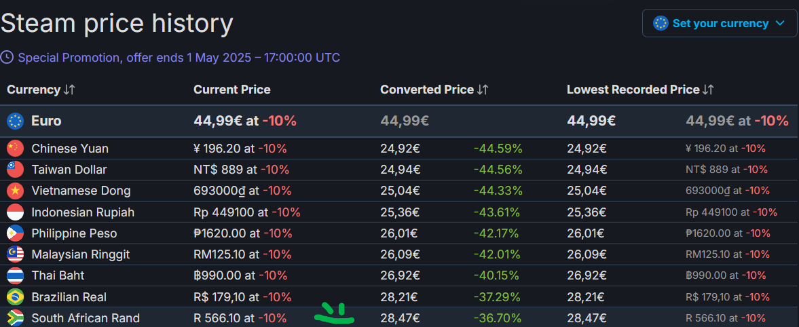Viewport: 799px width, 327px height.
Task: Click the -43.61% difference value
Action: coord(497,212)
